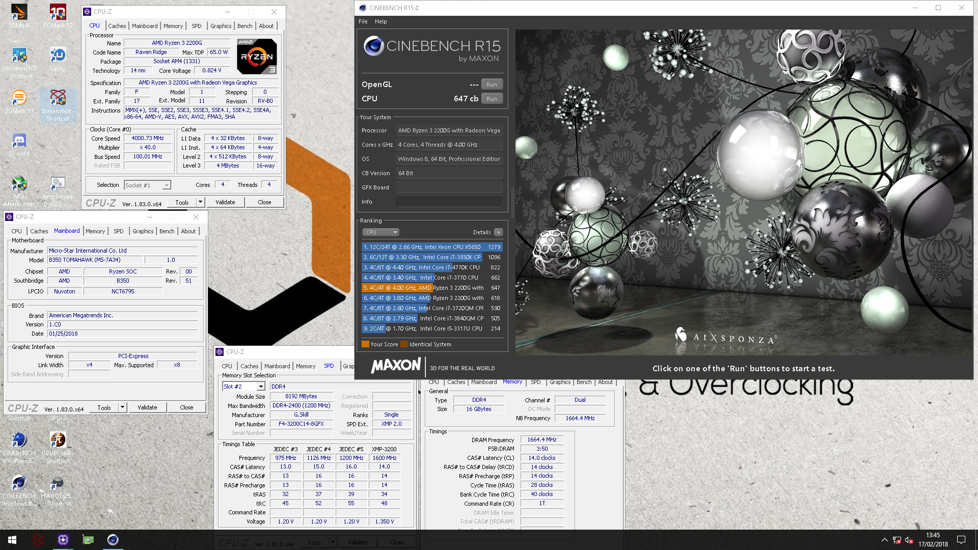Switch to Bench tab in top CPU-Z window
Image resolution: width=978 pixels, height=550 pixels.
coord(244,26)
